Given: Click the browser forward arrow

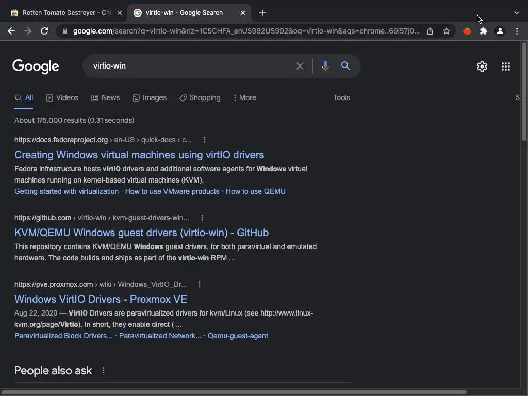Looking at the screenshot, I should 28,31.
